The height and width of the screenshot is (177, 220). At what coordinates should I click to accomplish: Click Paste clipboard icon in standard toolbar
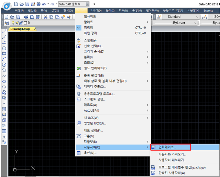pos(57,17)
